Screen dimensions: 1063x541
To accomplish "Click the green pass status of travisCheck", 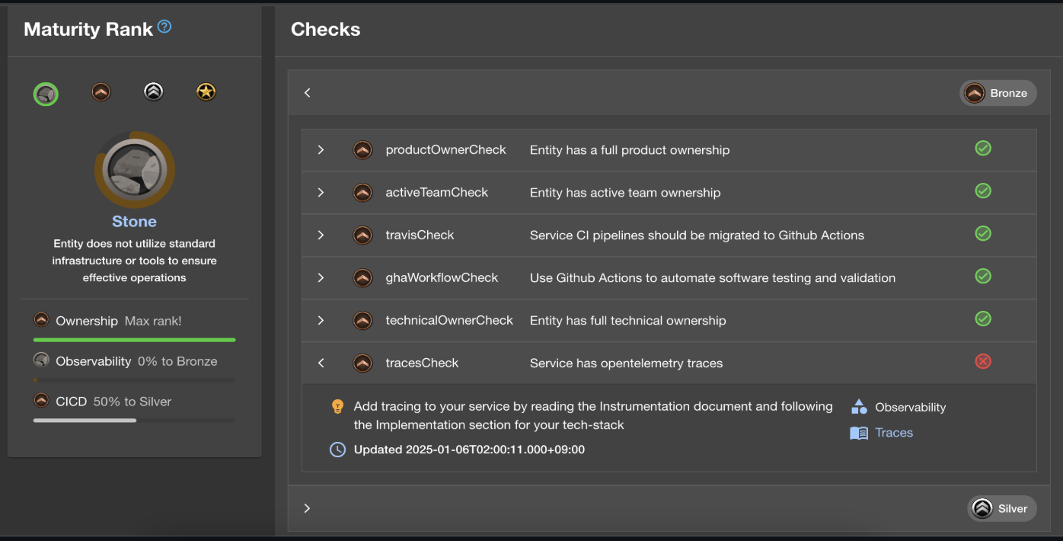I will (983, 234).
